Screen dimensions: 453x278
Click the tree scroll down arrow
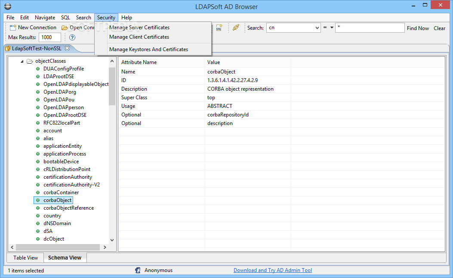(112, 240)
